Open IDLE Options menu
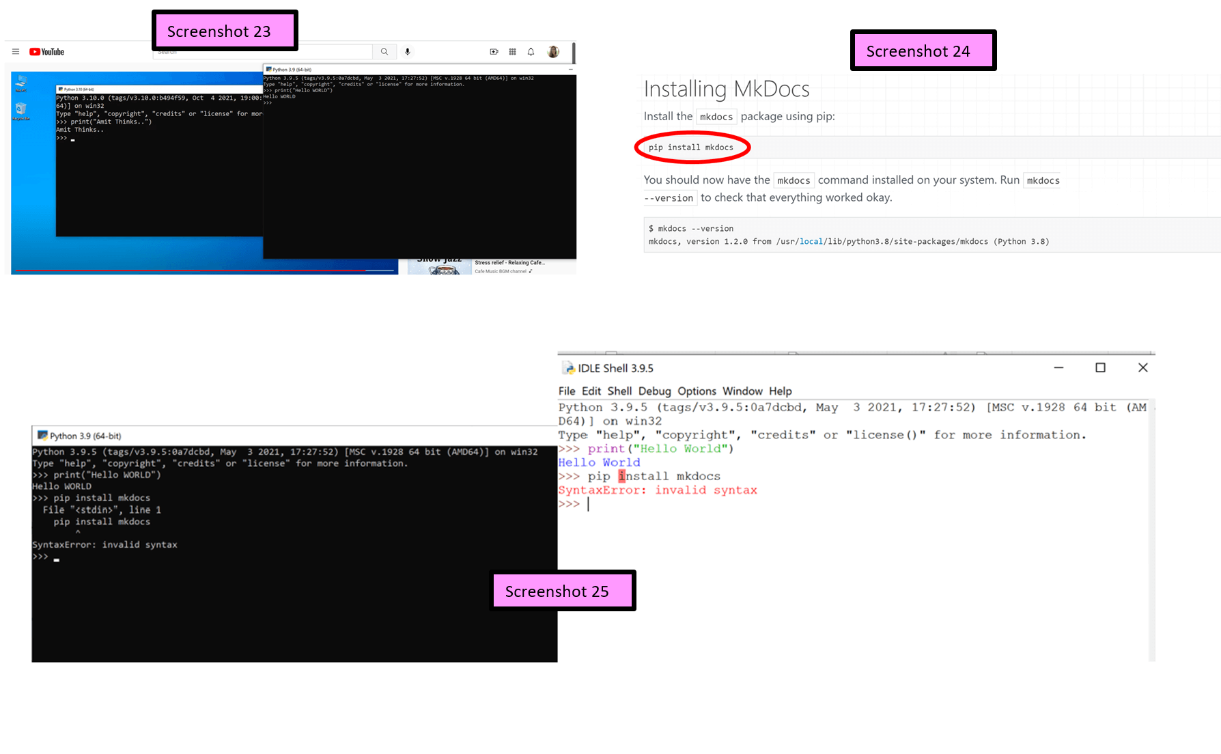Viewport: 1221px width, 754px height. coord(697,391)
